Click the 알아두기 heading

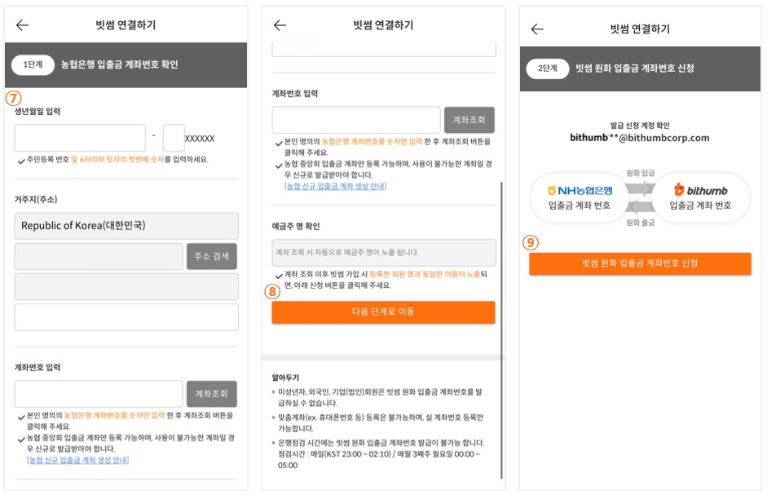coord(285,378)
